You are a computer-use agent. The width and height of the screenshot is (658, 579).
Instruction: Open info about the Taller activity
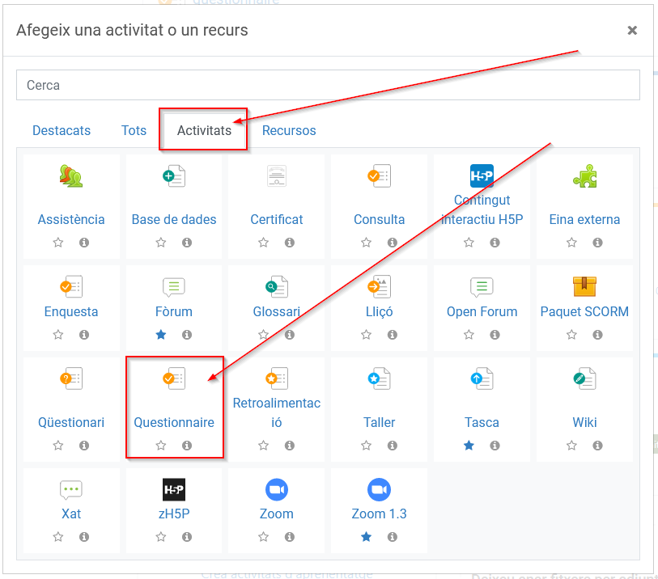[x=393, y=446]
